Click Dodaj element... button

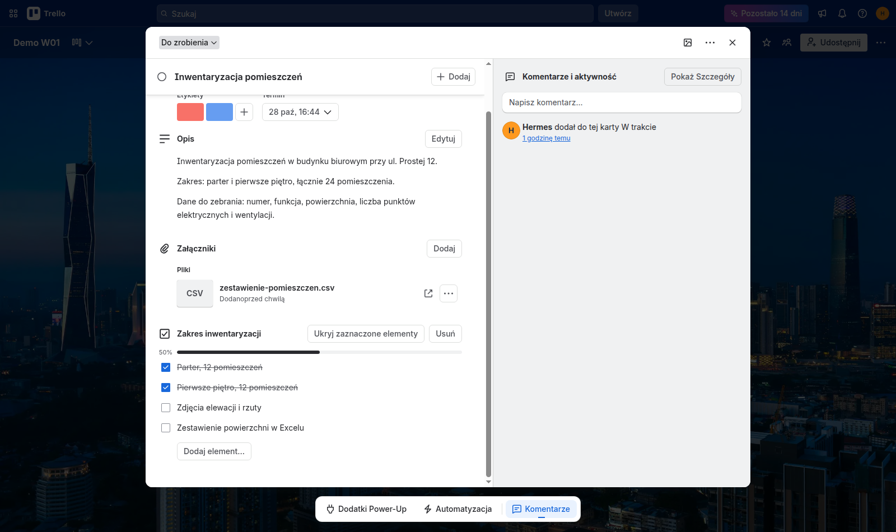pyautogui.click(x=214, y=451)
